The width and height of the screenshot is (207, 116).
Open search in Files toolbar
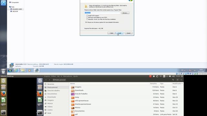pos(173,80)
